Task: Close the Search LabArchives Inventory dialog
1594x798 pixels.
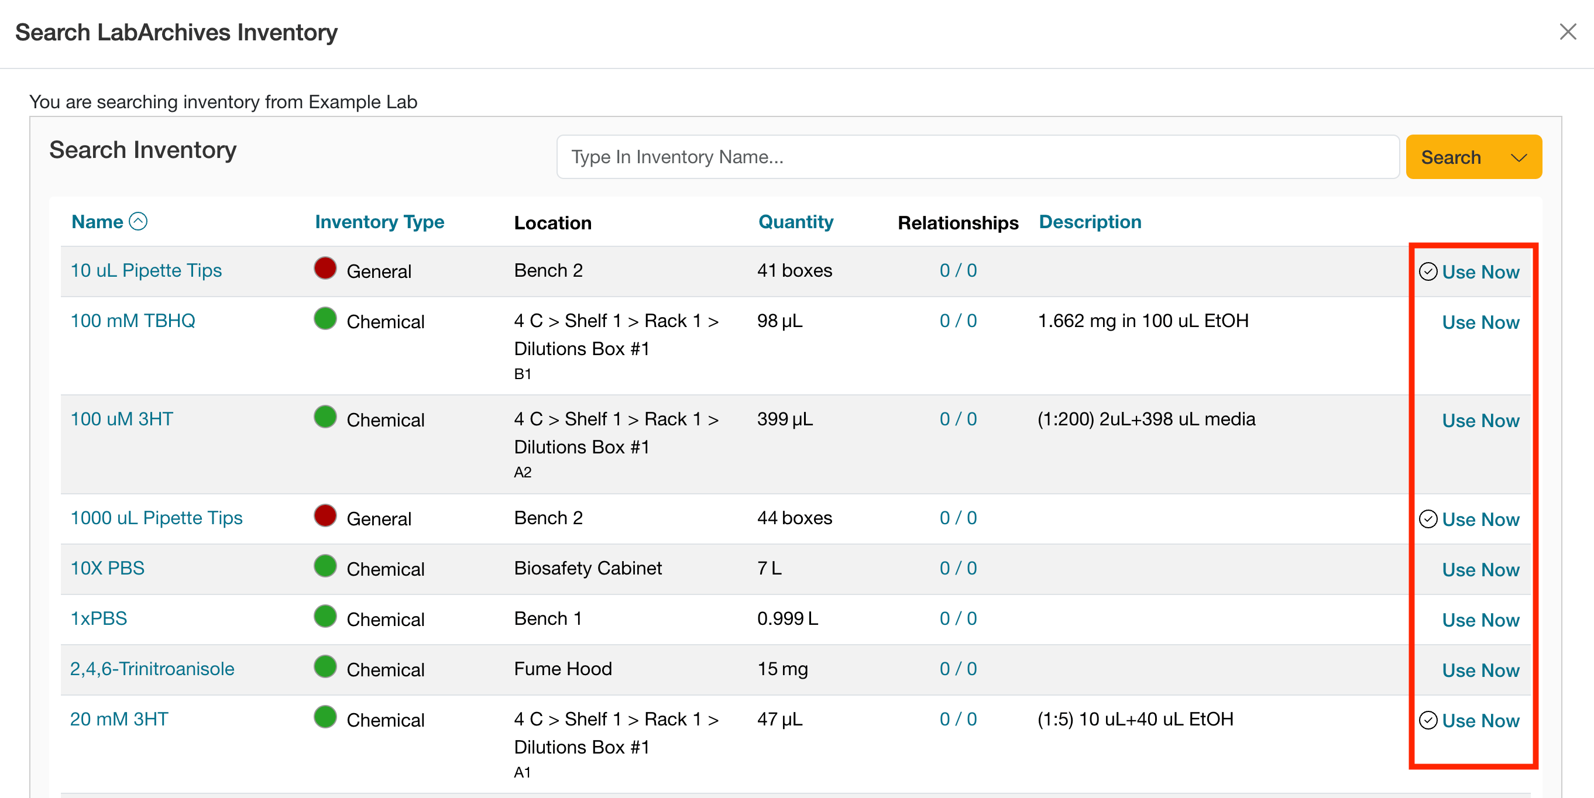Action: [1568, 32]
